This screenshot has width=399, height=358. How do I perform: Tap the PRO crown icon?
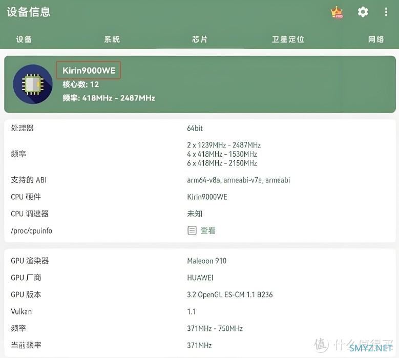[337, 12]
